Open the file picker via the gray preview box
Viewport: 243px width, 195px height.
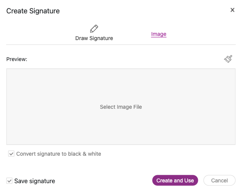121,107
